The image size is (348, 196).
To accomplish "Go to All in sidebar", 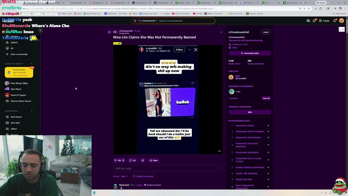I will pyautogui.click(x=12, y=48).
